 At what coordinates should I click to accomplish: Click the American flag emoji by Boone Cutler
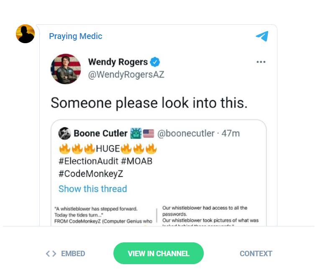click(149, 133)
